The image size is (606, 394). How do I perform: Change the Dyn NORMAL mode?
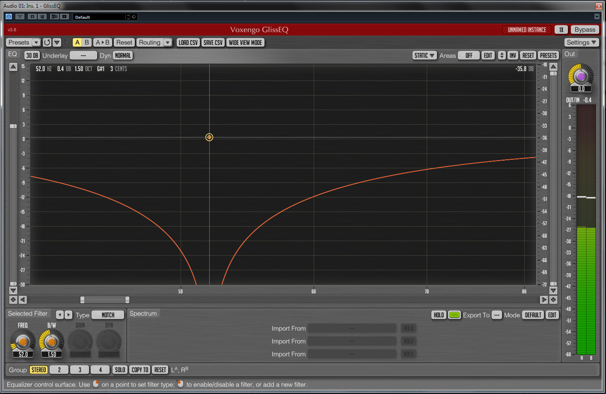[x=123, y=55]
